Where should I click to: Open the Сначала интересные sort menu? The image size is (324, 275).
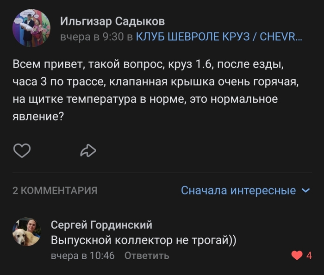pyautogui.click(x=238, y=190)
